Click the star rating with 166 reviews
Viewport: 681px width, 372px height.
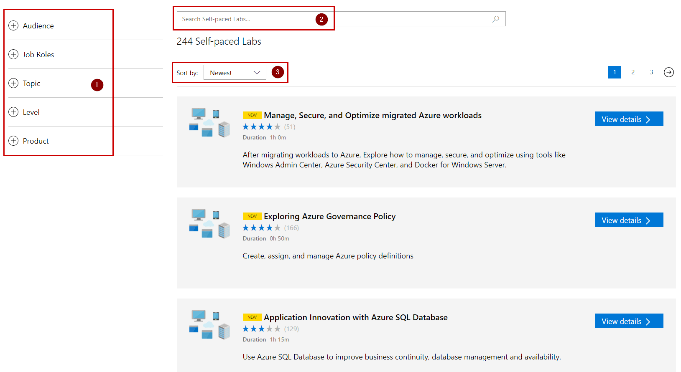coord(262,228)
